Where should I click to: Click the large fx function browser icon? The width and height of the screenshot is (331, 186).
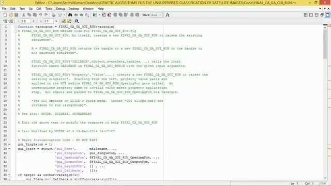[168, 15]
